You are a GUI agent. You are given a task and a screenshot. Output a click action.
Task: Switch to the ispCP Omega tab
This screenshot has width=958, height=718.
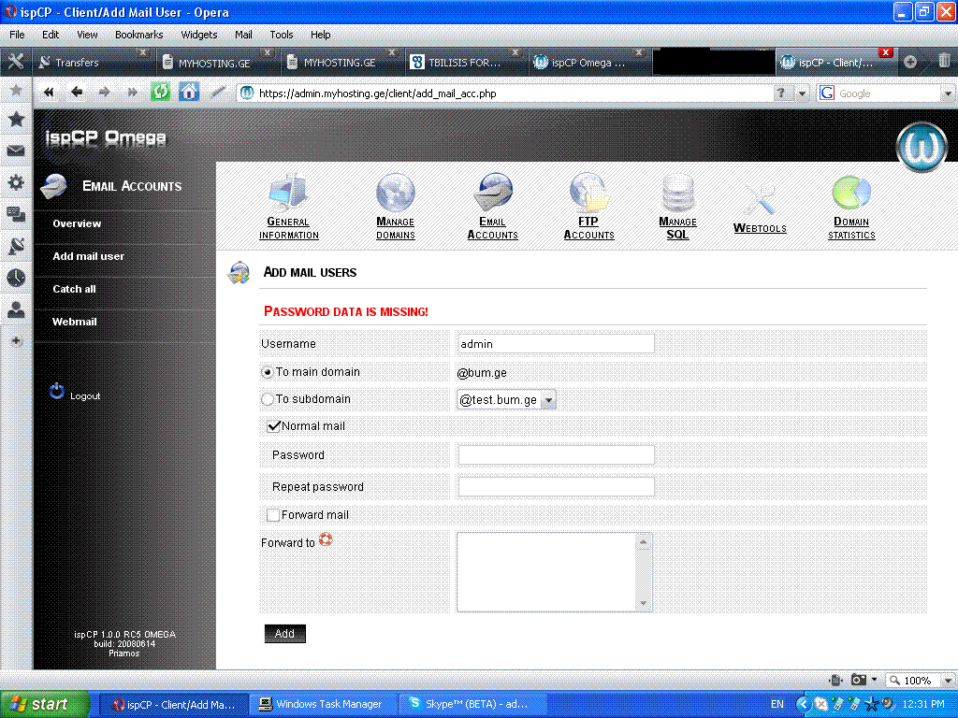pyautogui.click(x=588, y=63)
